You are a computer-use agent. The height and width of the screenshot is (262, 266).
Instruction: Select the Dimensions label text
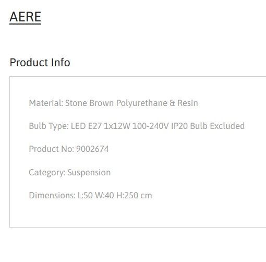click(52, 195)
